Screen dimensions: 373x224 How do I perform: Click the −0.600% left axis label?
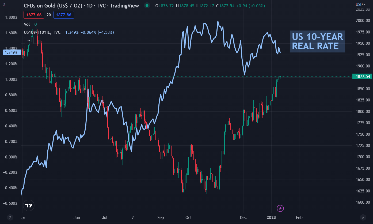tap(10, 203)
